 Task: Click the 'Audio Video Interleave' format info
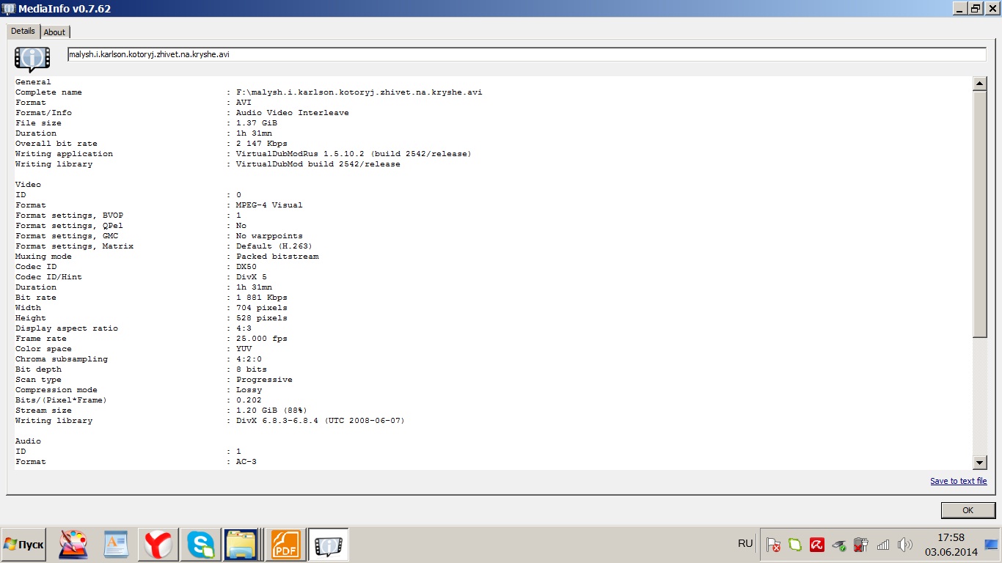pos(293,113)
